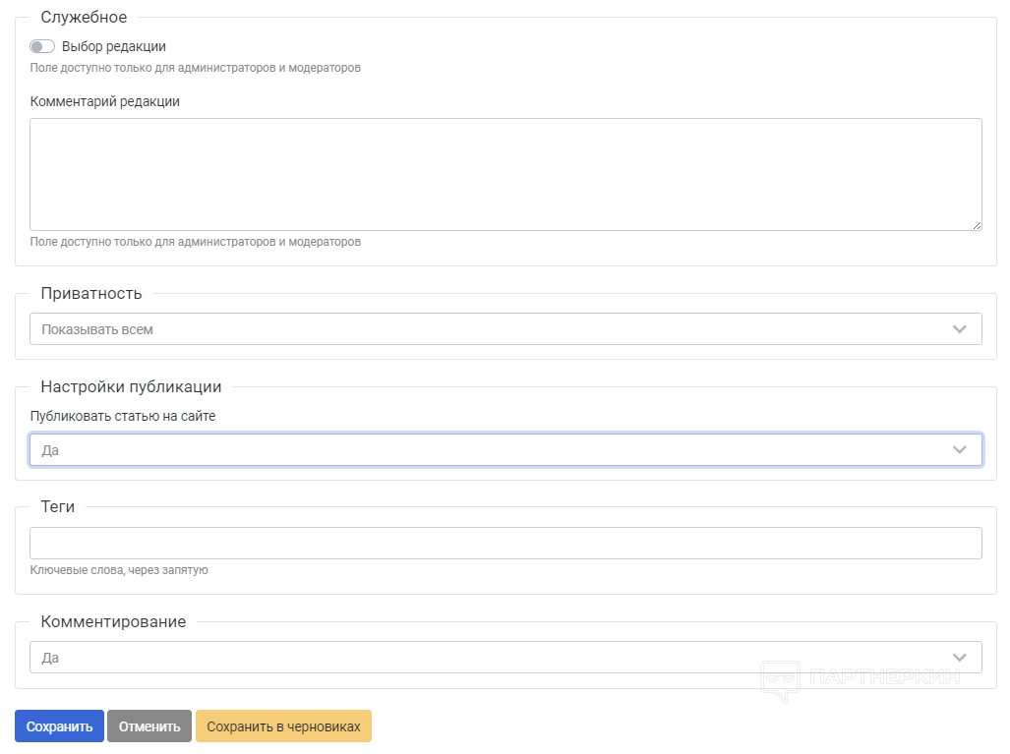Click the text area resize handle corner

pyautogui.click(x=977, y=225)
